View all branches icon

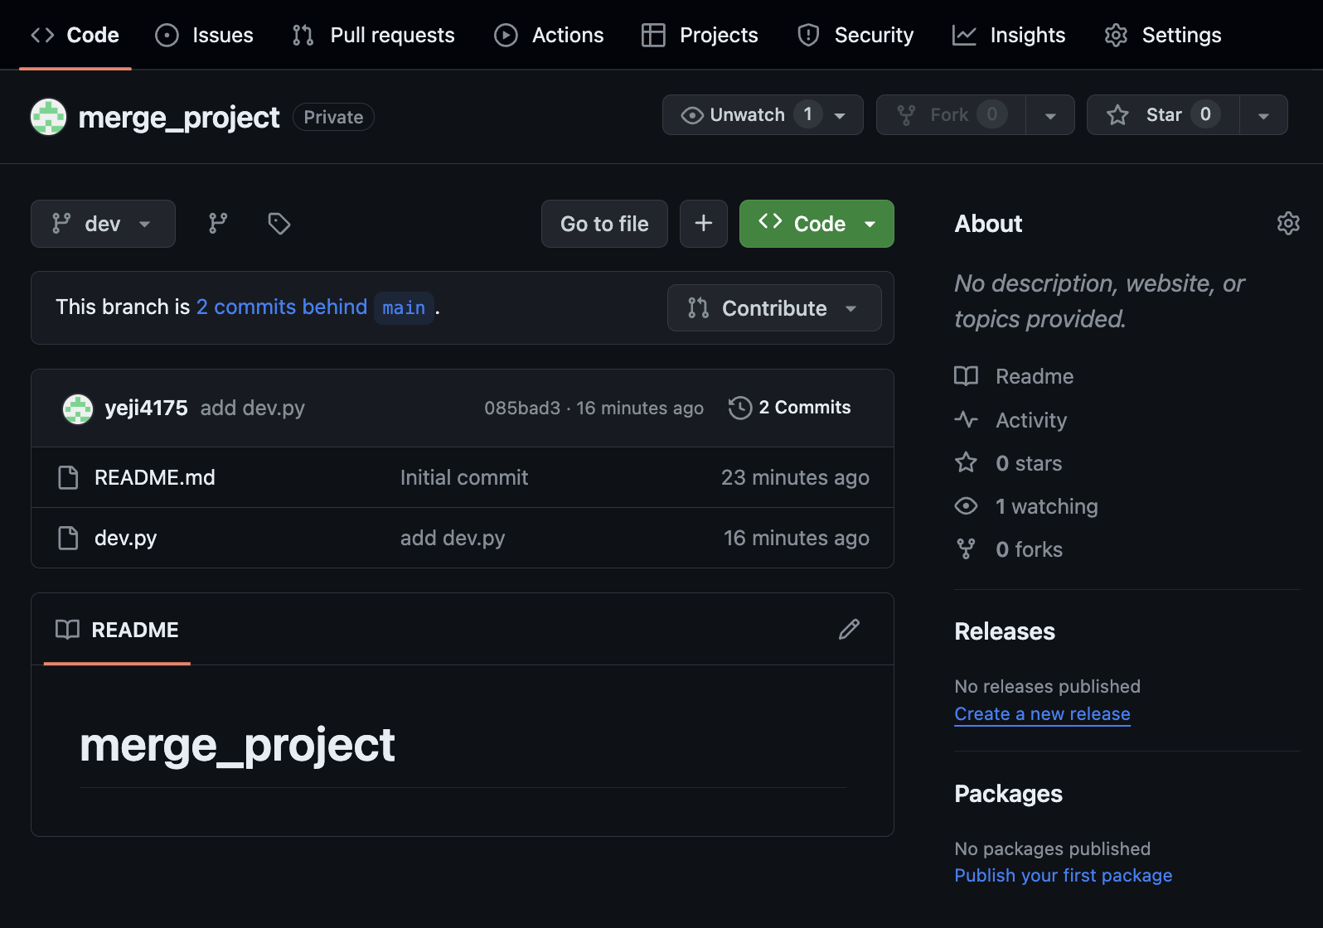pyautogui.click(x=218, y=224)
